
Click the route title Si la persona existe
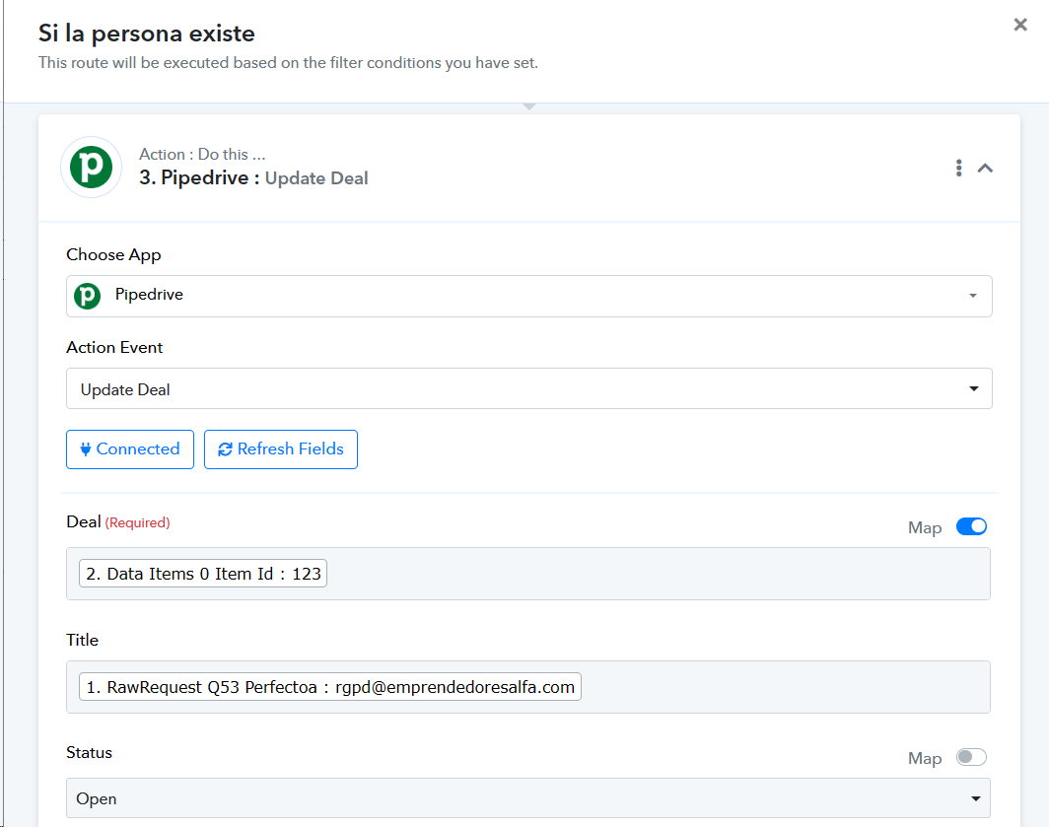pos(147,34)
